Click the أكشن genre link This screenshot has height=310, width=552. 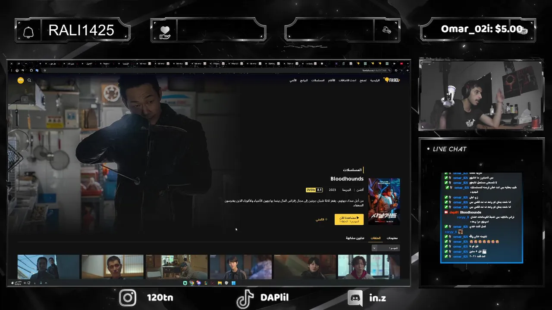(360, 190)
